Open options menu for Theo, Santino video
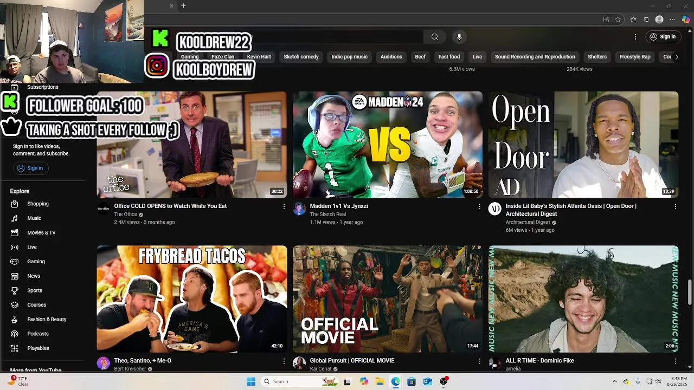 [x=284, y=361]
